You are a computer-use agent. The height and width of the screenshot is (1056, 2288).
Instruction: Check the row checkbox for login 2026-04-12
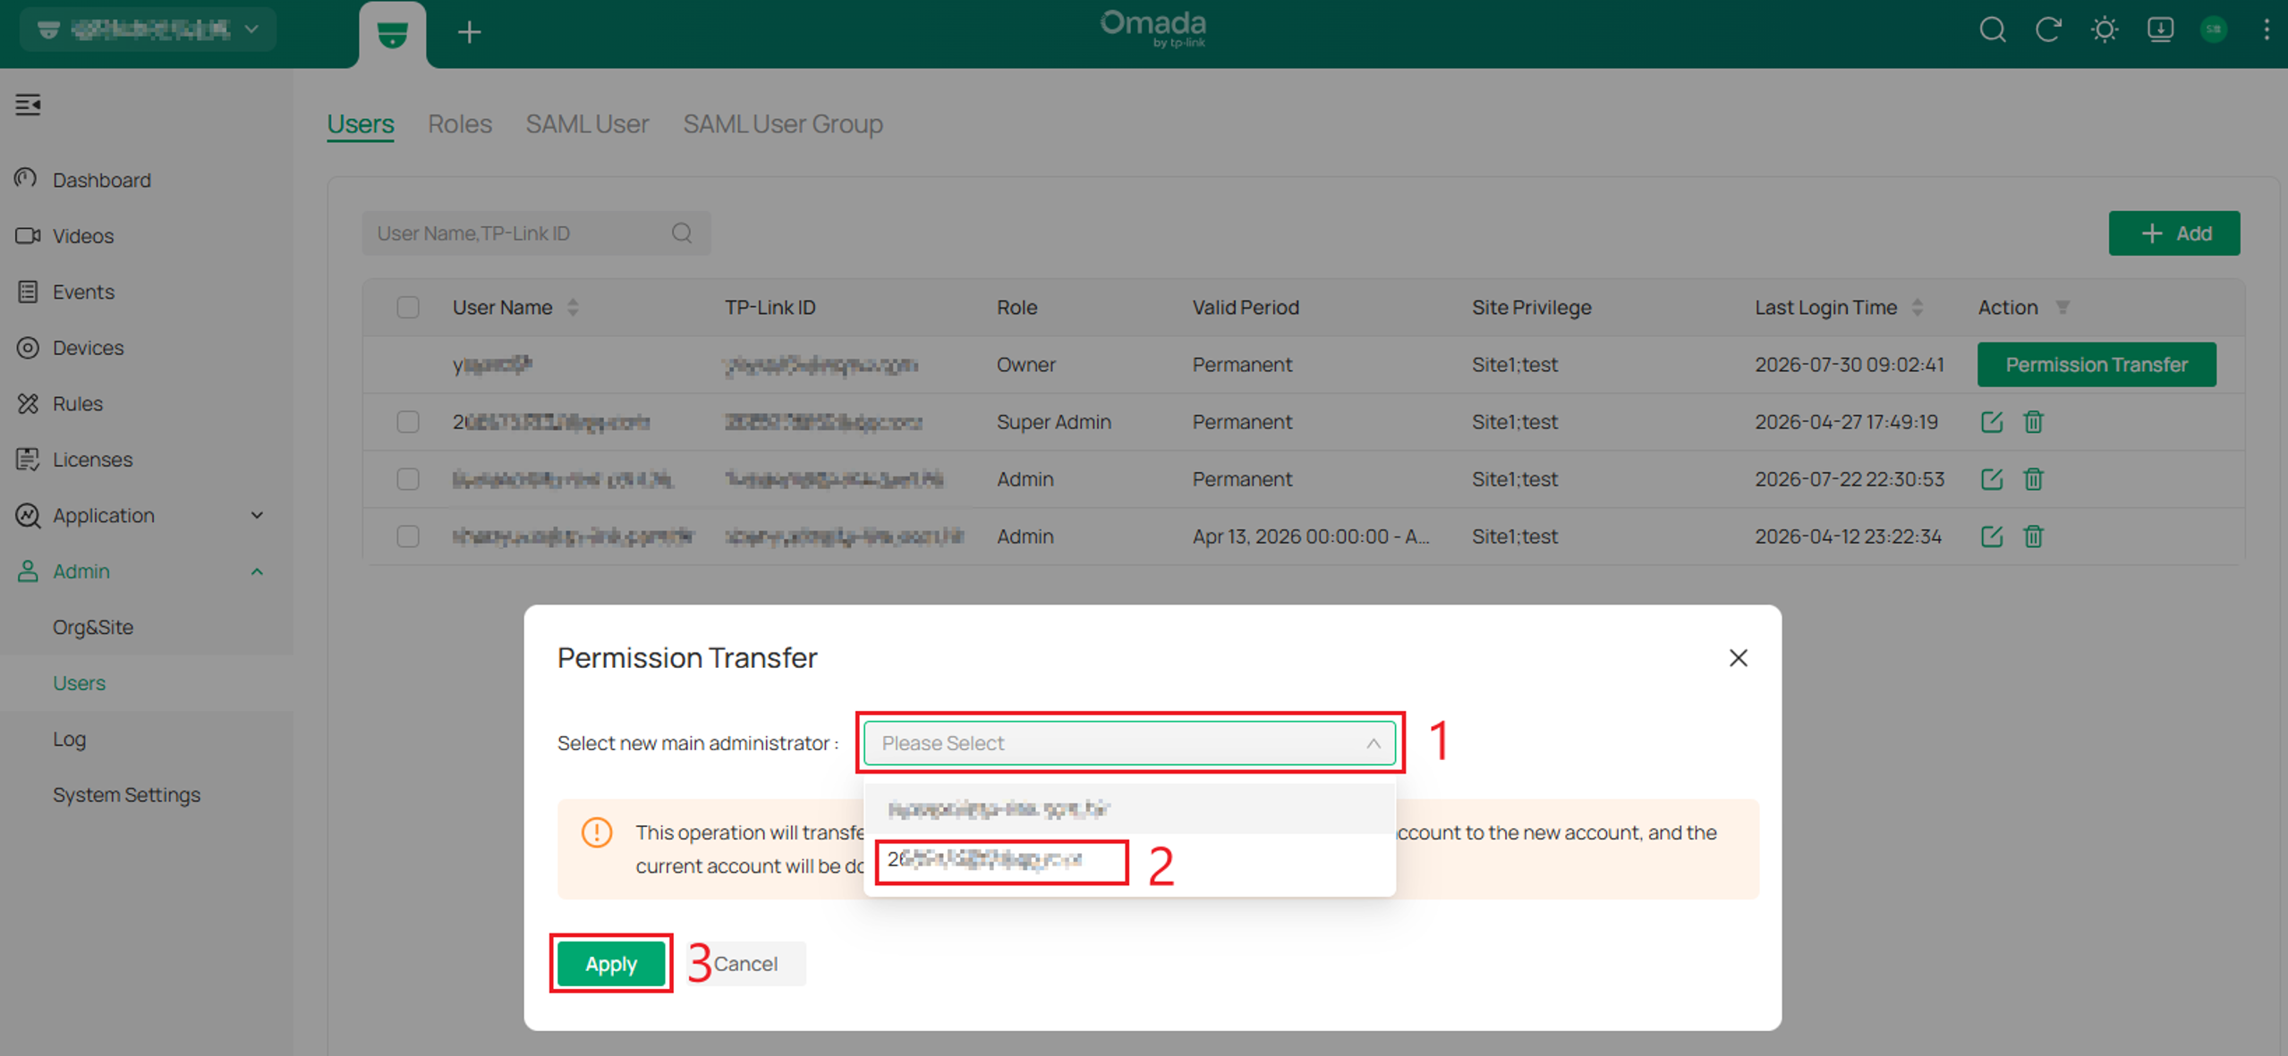pos(408,536)
